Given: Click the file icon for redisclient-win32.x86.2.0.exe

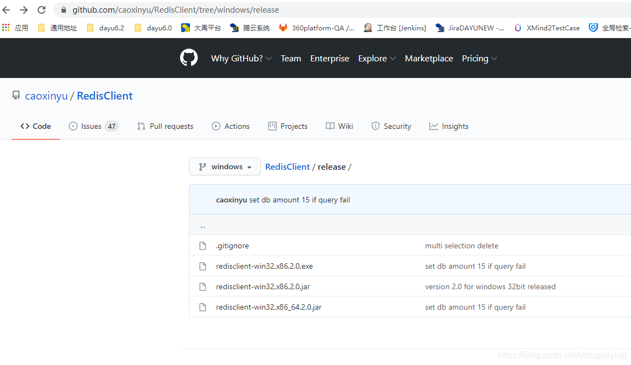Looking at the screenshot, I should point(203,266).
